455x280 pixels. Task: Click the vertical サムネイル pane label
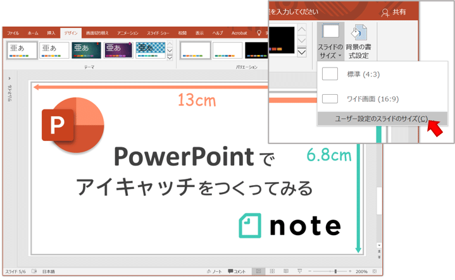[9, 93]
